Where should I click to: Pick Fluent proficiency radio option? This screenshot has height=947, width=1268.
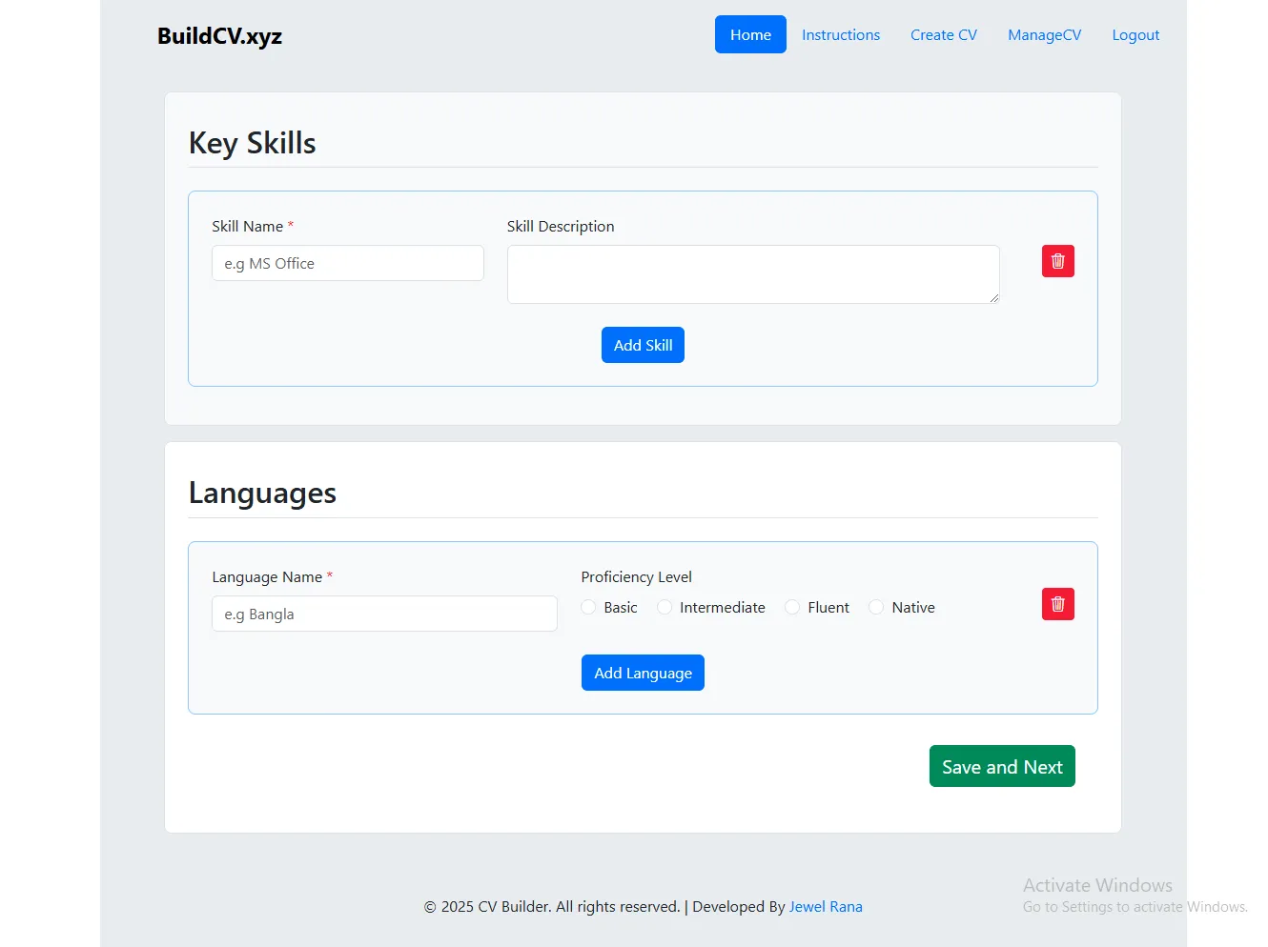[792, 608]
